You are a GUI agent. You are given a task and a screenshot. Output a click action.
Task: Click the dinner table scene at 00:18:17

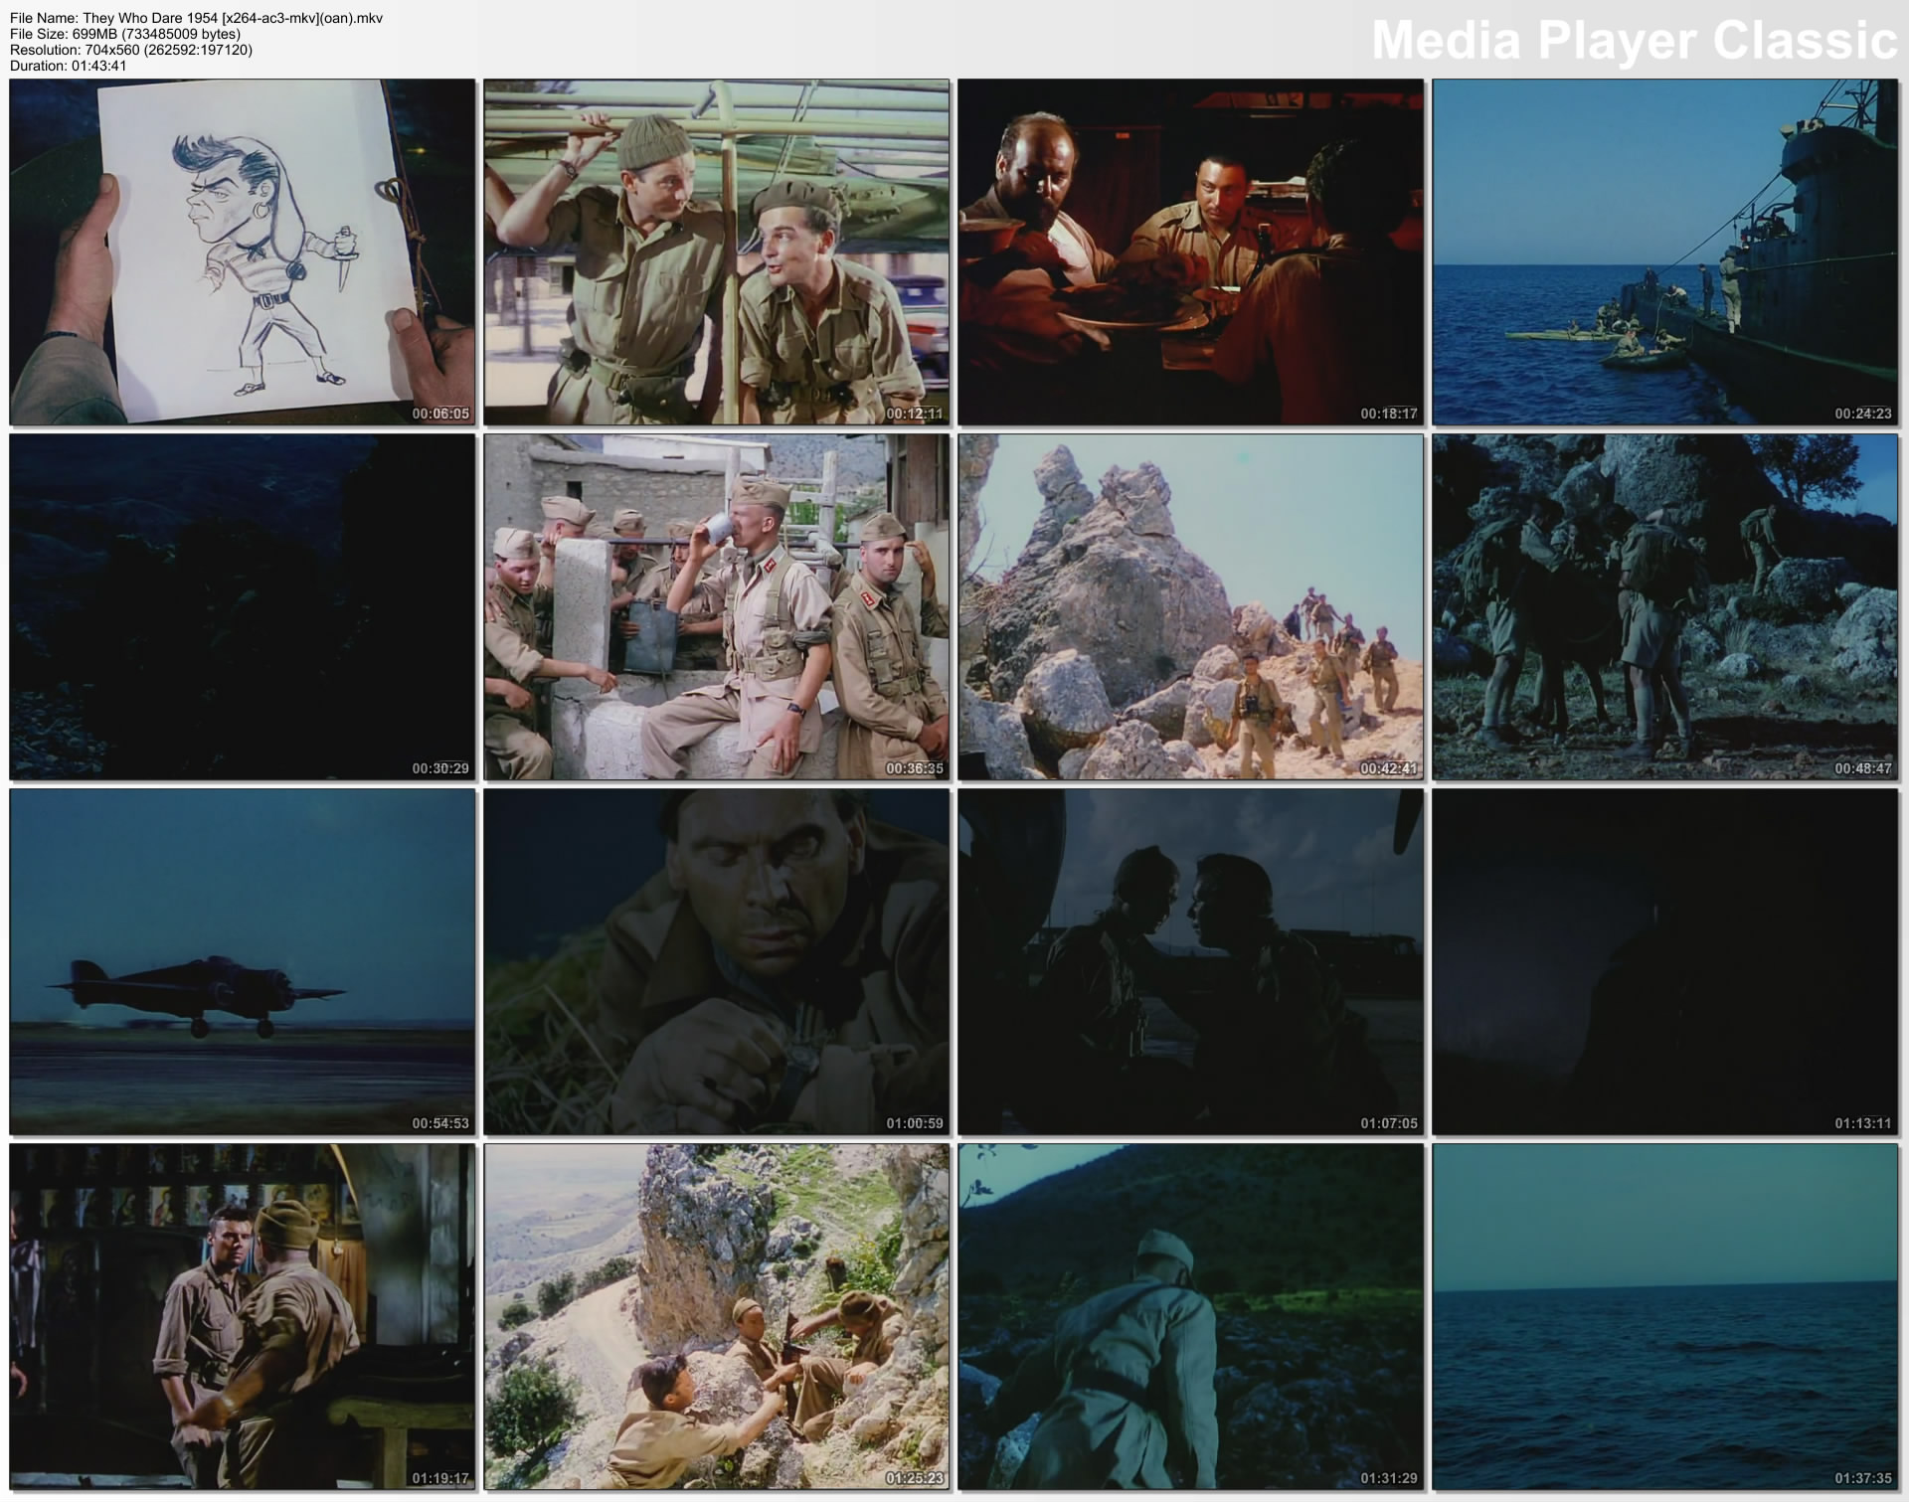pyautogui.click(x=1191, y=252)
